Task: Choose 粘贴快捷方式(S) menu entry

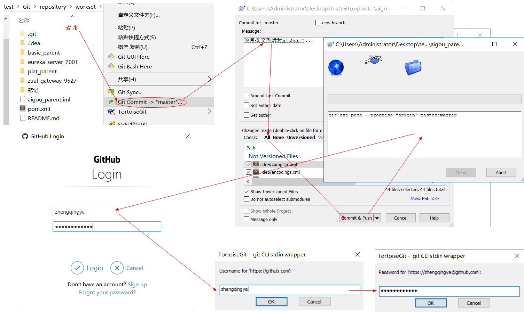Action: pos(159,37)
